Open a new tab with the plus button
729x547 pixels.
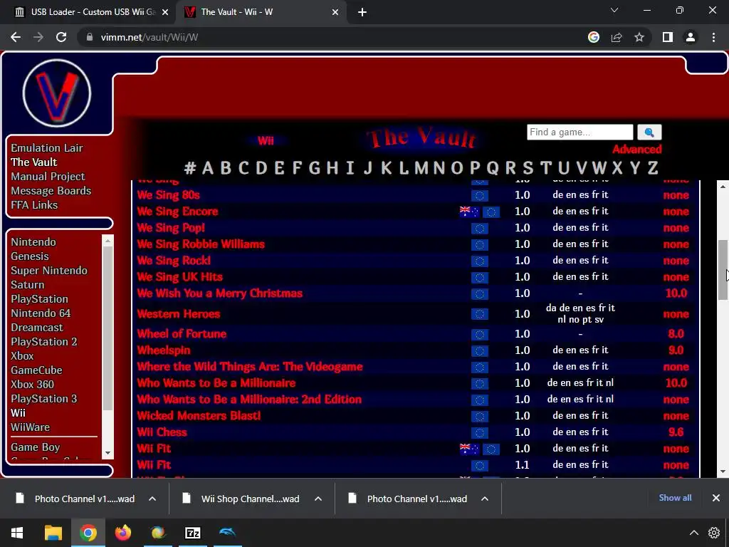(362, 12)
